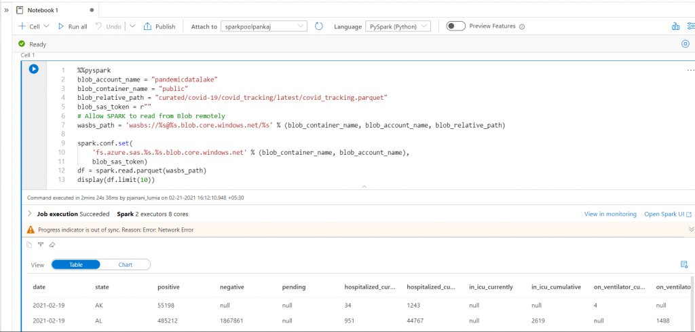Click the 'state' column header
695x332 pixels.
102,287
